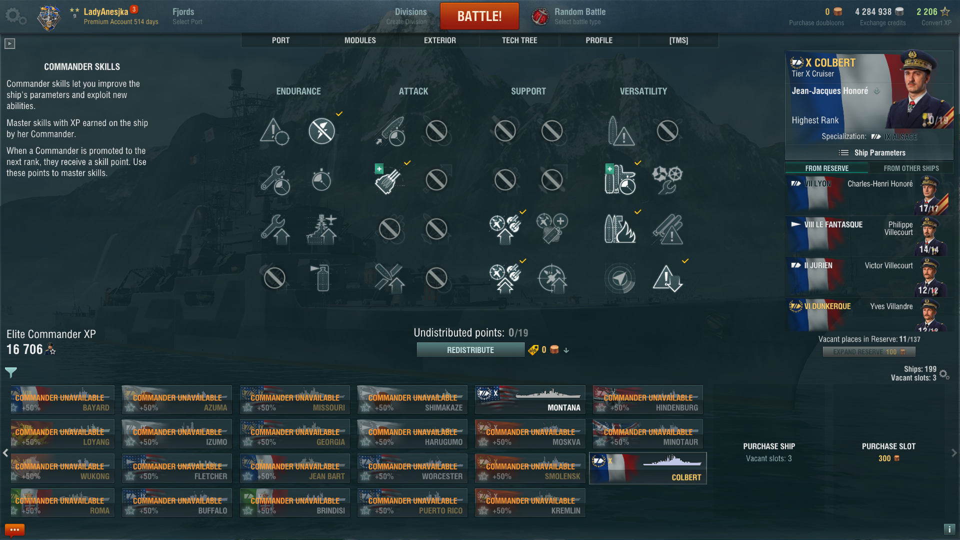Open ship slots settings gear near Ships: 199
The height and width of the screenshot is (540, 960).
point(944,374)
